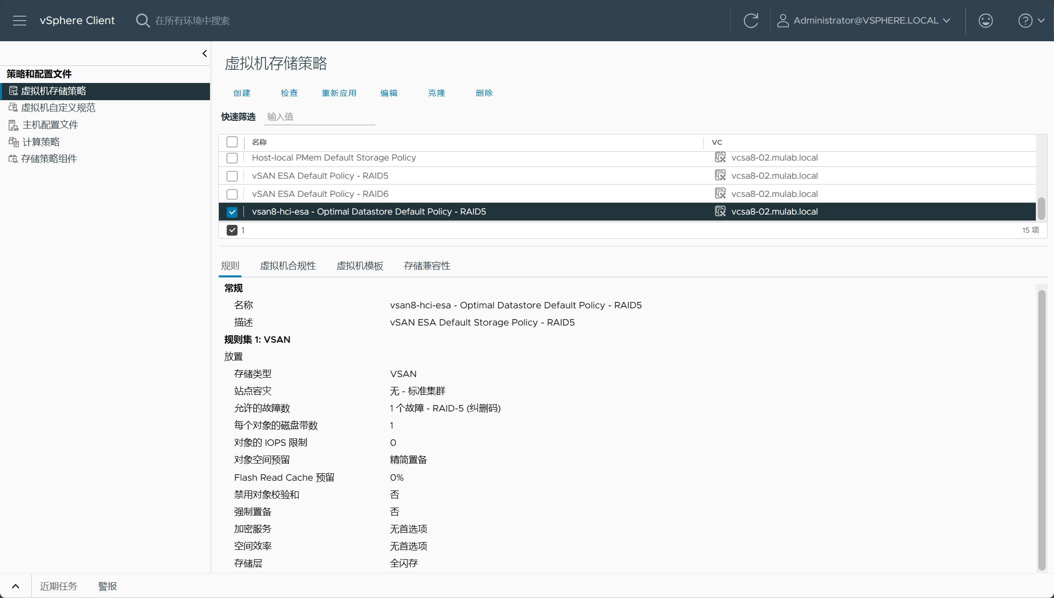Click the 虚拟机自定义规范 sidebar icon
The width and height of the screenshot is (1054, 598).
[13, 108]
